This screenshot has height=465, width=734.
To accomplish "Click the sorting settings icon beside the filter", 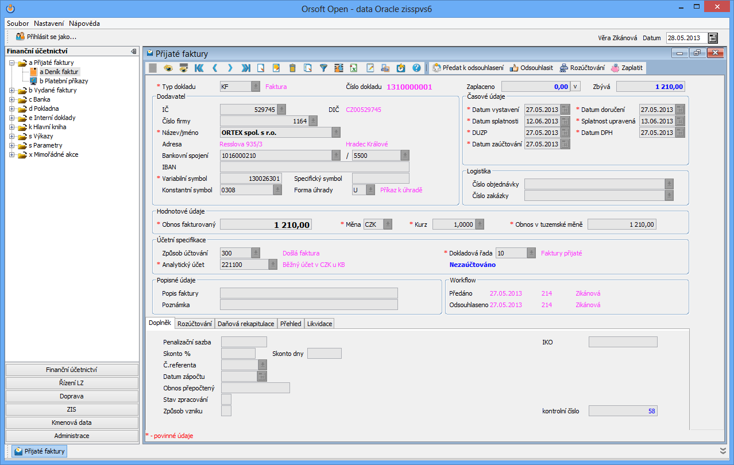I will (x=339, y=68).
